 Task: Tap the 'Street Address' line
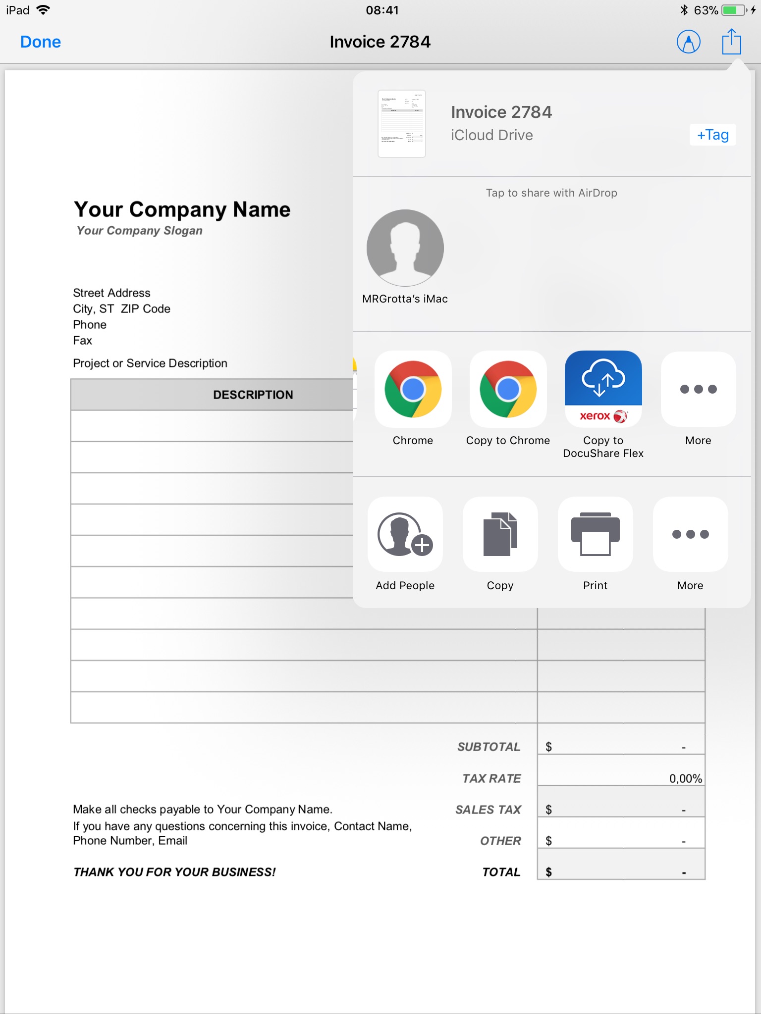tap(111, 293)
